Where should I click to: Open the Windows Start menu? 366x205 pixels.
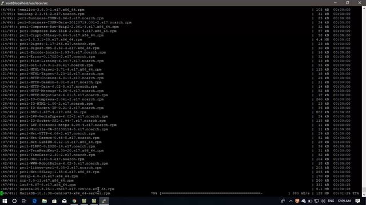[5, 201]
